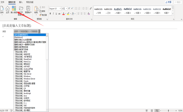Click the 插入类别 (Insert Category) icon
This screenshot has width=183, height=112.
click(x=14, y=8)
